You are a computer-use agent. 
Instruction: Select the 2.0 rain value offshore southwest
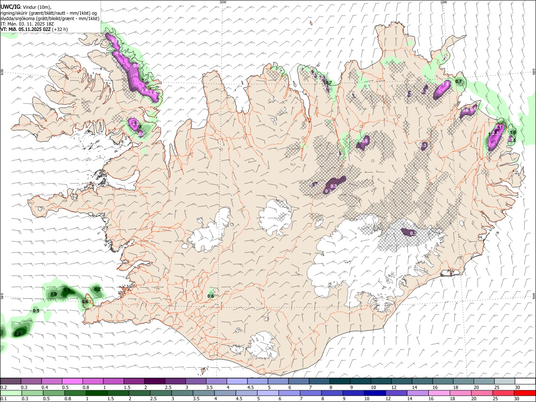click(x=18, y=334)
